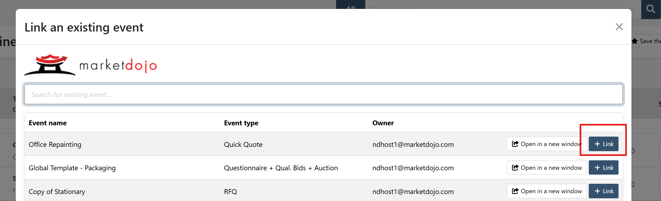The image size is (661, 201).
Task: Click the Owner column header
Action: click(383, 123)
